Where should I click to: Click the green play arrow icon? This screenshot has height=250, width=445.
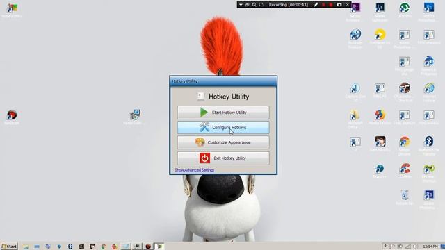pyautogui.click(x=204, y=112)
